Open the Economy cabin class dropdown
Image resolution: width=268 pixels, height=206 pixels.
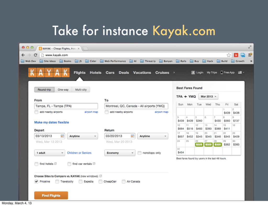click(120, 153)
